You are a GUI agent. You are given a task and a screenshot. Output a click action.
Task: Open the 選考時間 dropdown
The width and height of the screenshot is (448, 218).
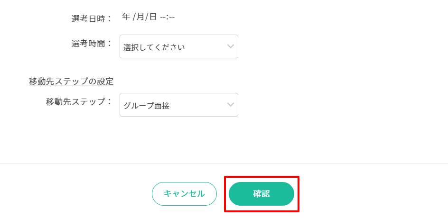point(178,46)
